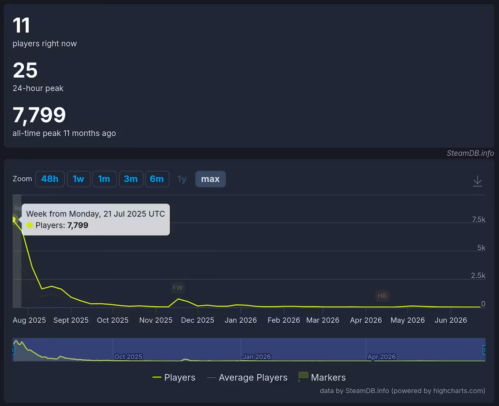Click the 11 players right now figure
The image size is (499, 406).
[x=22, y=25]
